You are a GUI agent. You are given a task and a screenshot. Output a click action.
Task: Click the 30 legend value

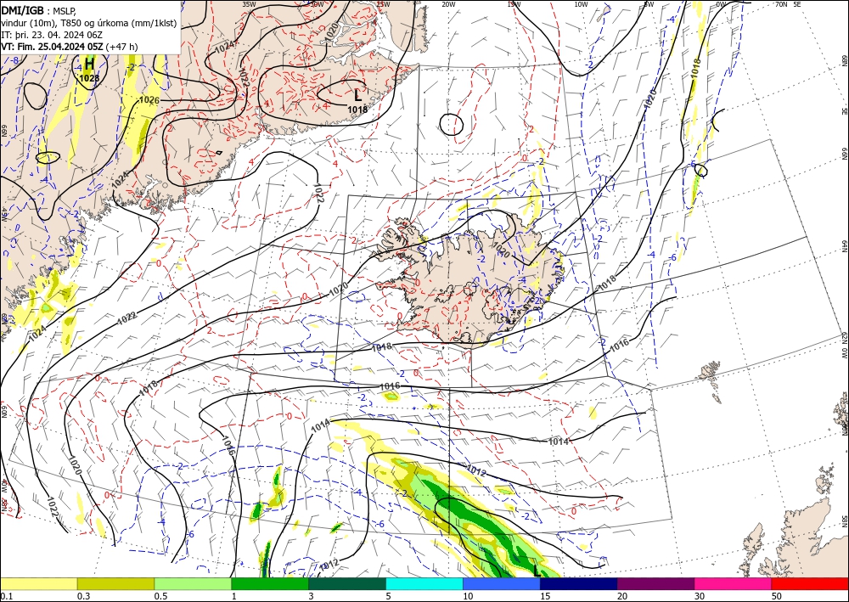(700, 596)
